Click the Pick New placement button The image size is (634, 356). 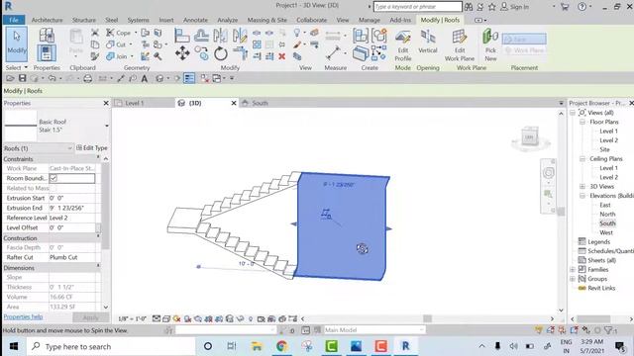(x=490, y=45)
